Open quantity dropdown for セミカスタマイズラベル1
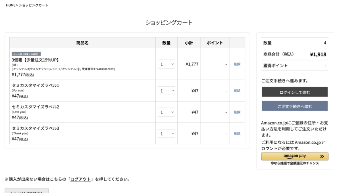Screen dimensions: 340x193 click(166, 91)
